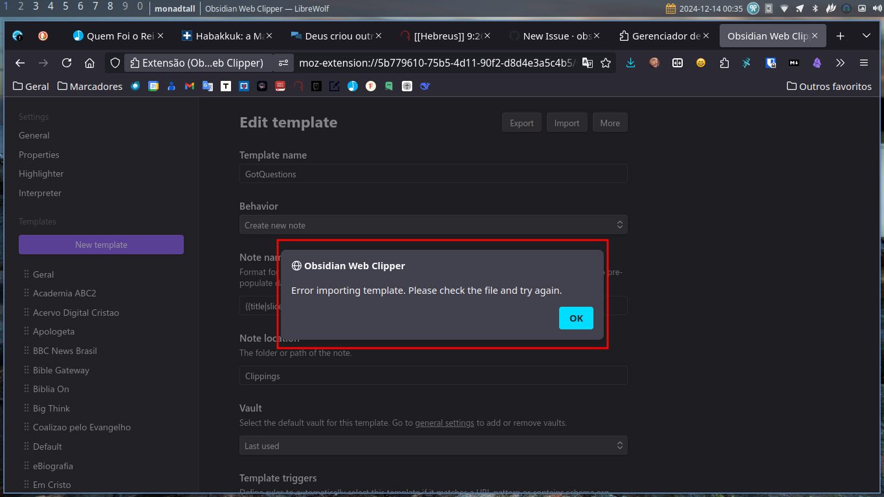Select Coalizao pelo Evangelho template
The height and width of the screenshot is (497, 884).
coord(82,427)
